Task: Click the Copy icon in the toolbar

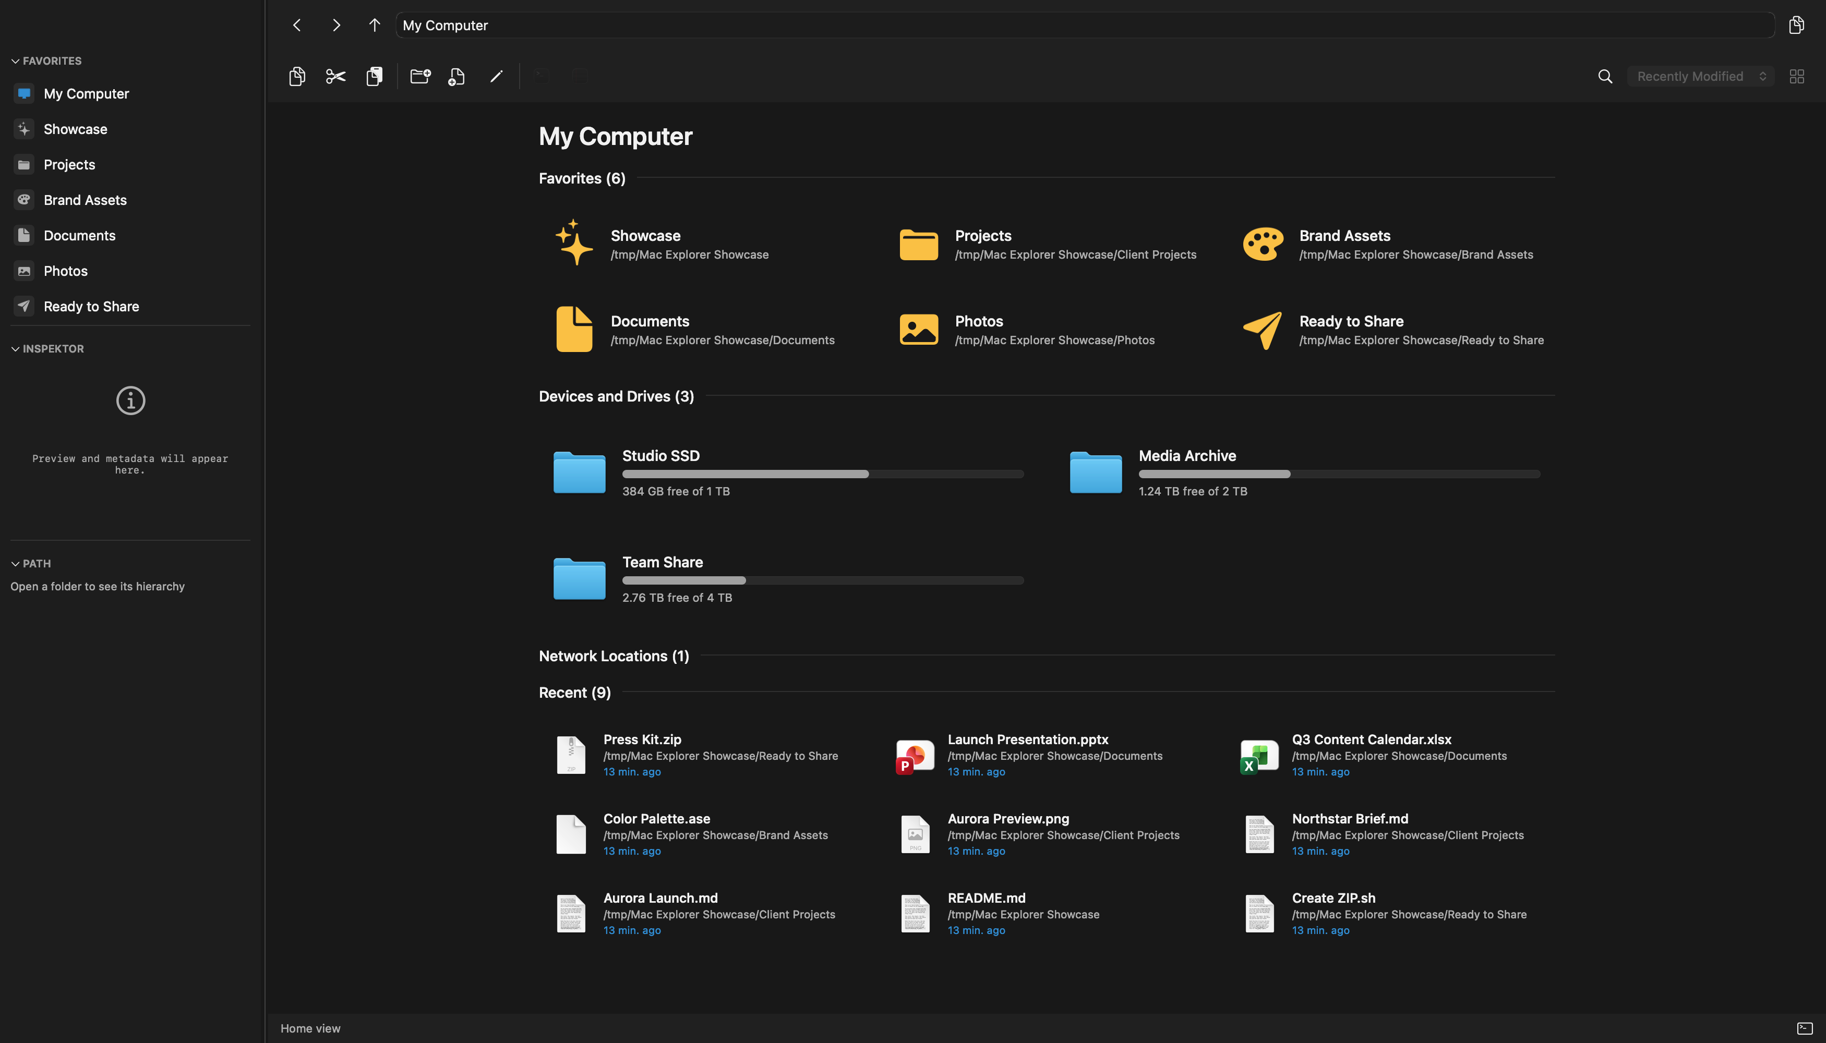Action: 297,76
